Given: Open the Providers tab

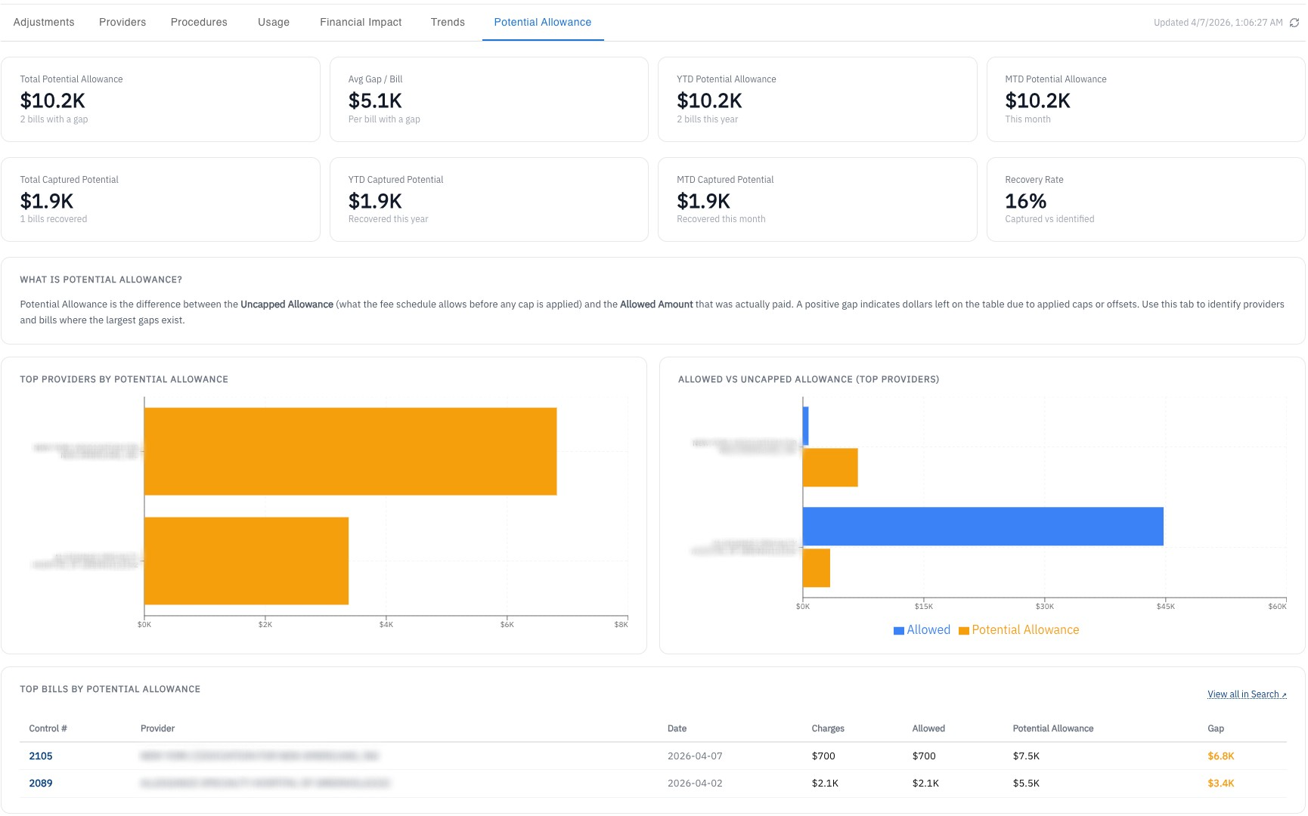Looking at the screenshot, I should [122, 22].
